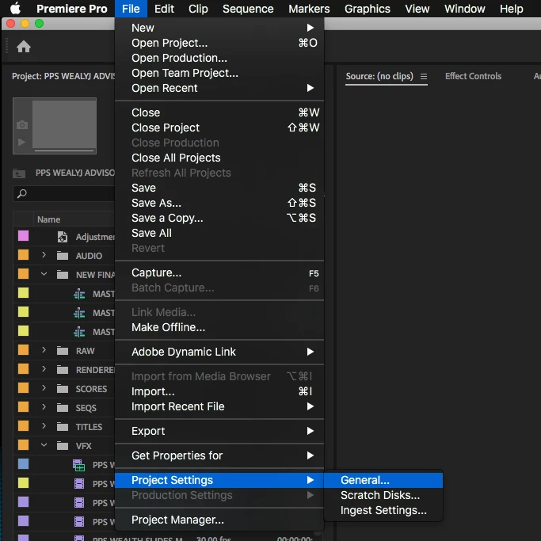Image resolution: width=541 pixels, height=541 pixels.
Task: Click the pink label swatch of Adjustment layer
Action: point(23,236)
